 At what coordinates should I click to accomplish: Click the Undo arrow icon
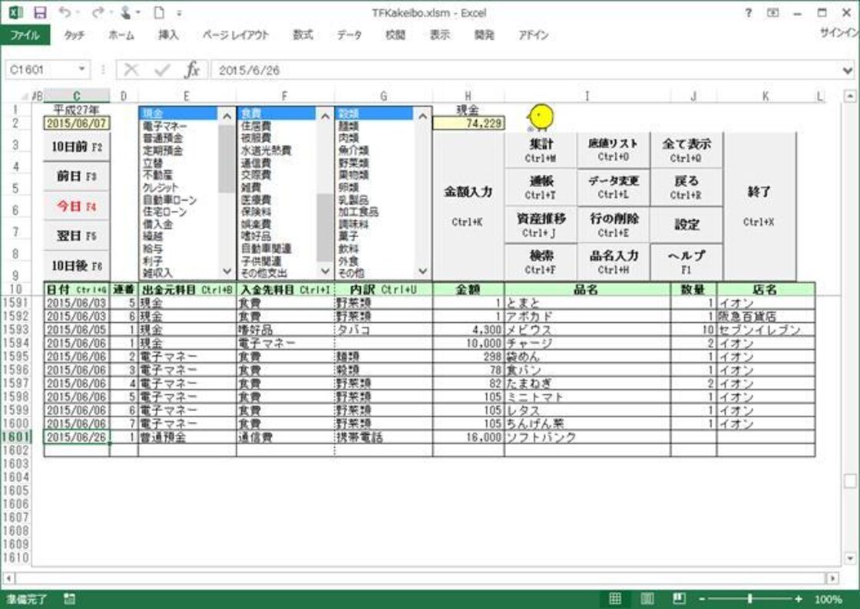(64, 12)
